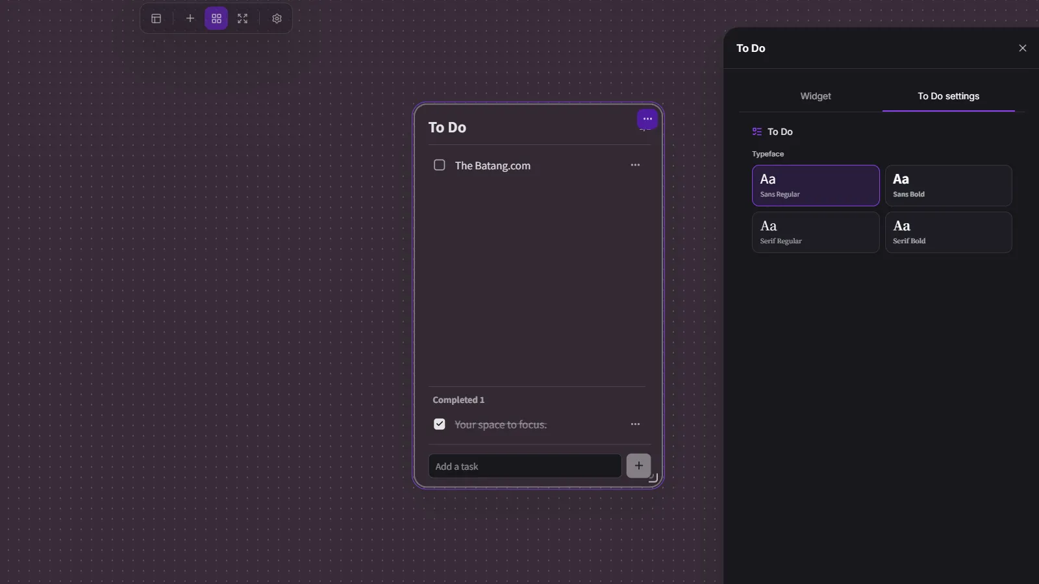Open options menu for The Batang.com task
This screenshot has width=1039, height=584.
coord(635,165)
